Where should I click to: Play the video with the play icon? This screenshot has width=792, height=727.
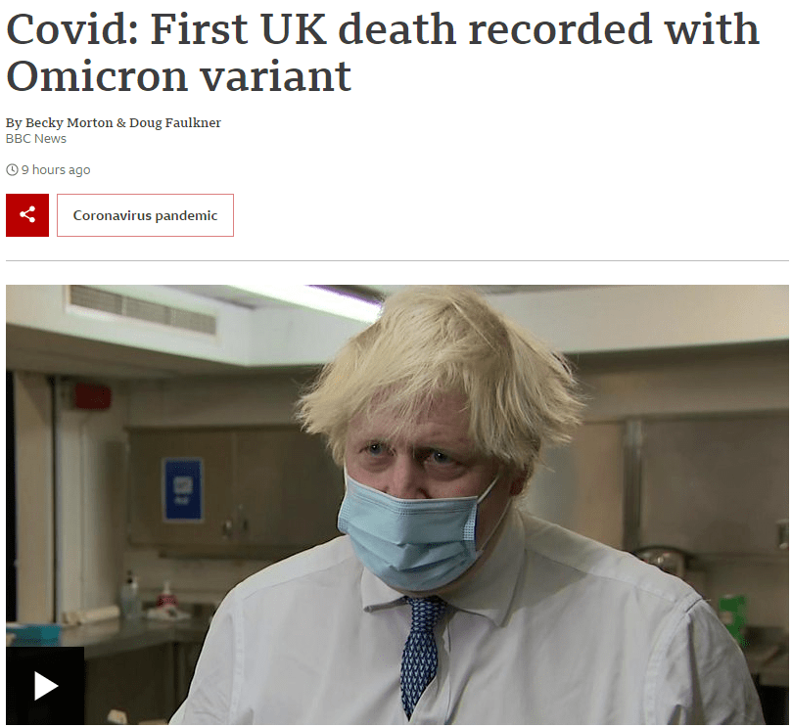45,686
